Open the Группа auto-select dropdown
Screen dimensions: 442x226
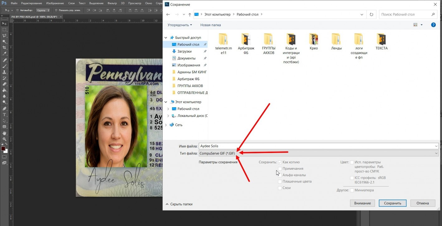[x=43, y=10]
